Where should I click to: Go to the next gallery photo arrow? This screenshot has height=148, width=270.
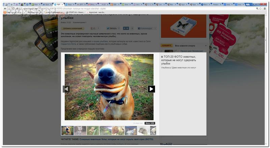click(151, 89)
